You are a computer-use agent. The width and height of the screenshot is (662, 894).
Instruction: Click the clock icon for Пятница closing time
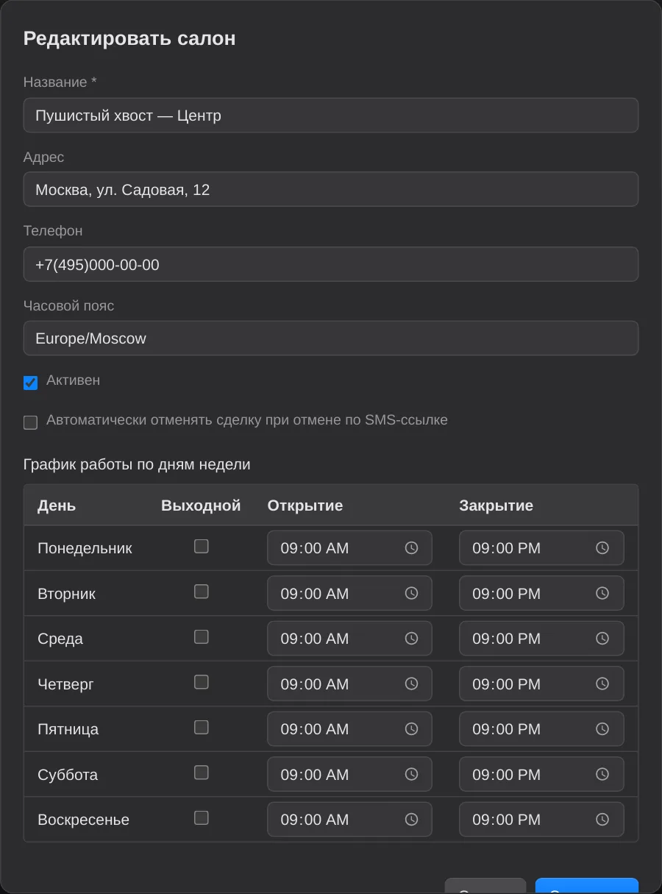click(602, 729)
